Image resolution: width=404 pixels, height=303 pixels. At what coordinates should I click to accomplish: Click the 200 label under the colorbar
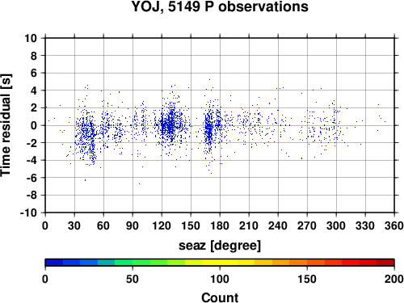pos(394,279)
